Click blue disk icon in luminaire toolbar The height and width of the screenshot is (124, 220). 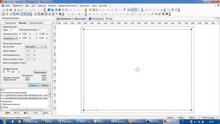pyautogui.click(x=60, y=14)
